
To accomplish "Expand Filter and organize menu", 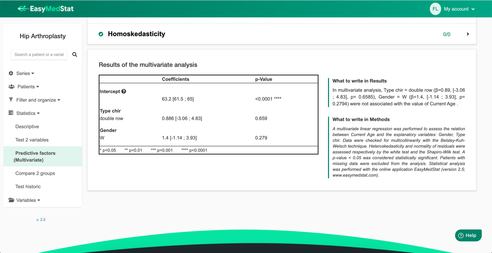I will [38, 100].
